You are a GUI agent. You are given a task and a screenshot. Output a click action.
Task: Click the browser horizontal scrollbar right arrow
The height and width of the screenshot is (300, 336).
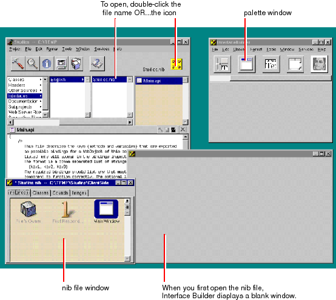click(130, 122)
